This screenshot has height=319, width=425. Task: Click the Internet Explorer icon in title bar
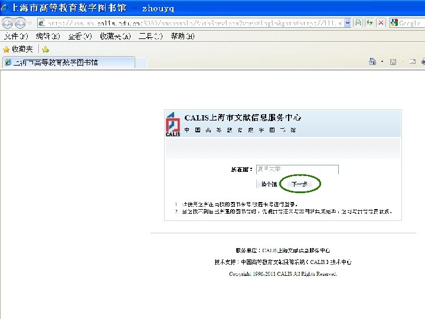pos(4,8)
